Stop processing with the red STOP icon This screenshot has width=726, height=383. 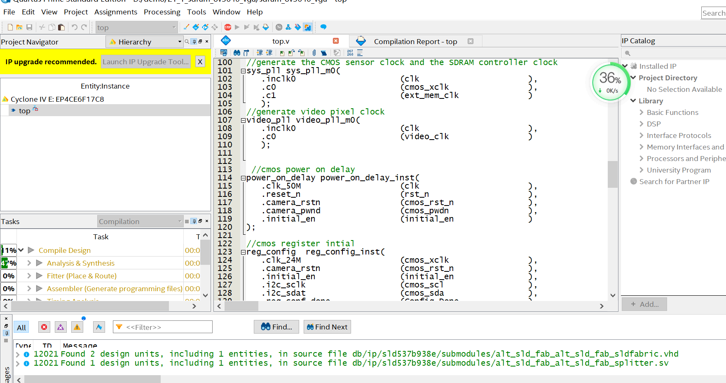point(228,27)
